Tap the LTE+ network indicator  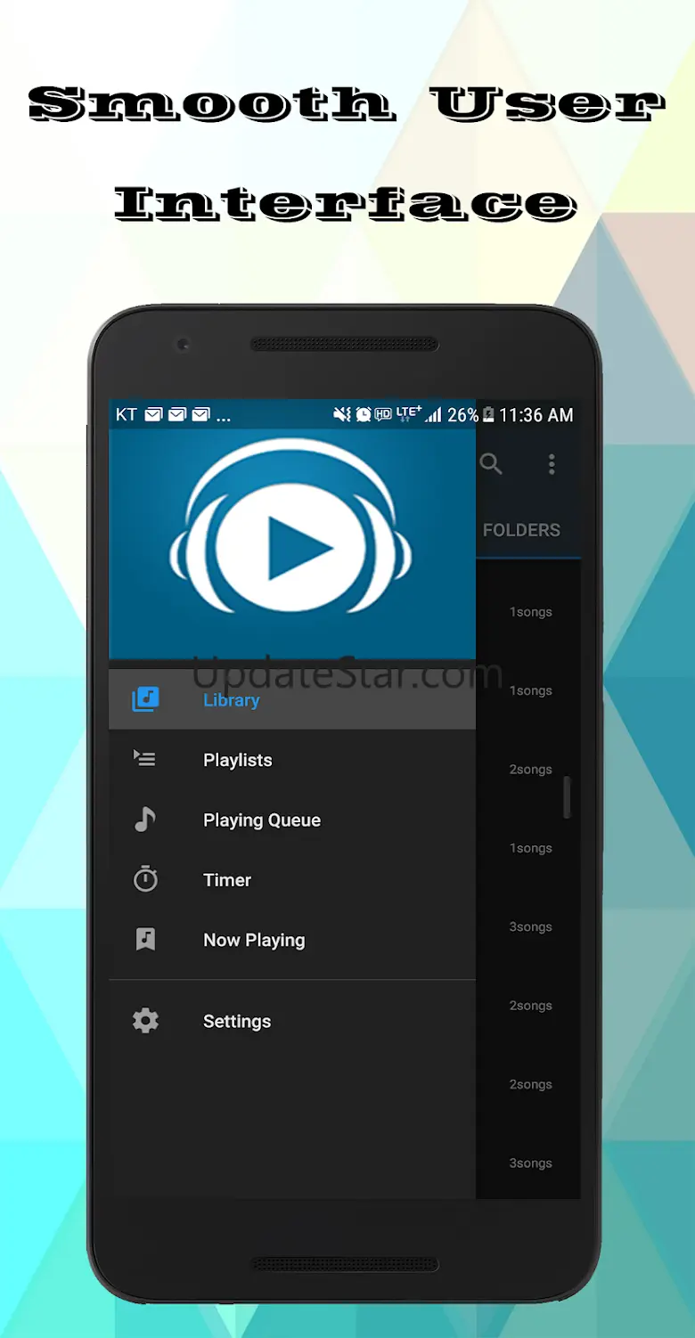click(x=409, y=413)
